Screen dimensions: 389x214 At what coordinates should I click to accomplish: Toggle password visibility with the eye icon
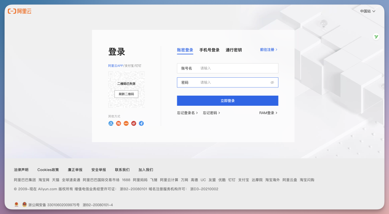pos(273,82)
